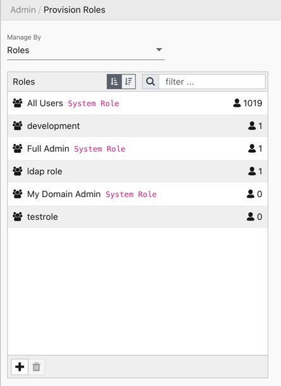
Task: Select the My Domain Admin role
Action: click(x=138, y=194)
